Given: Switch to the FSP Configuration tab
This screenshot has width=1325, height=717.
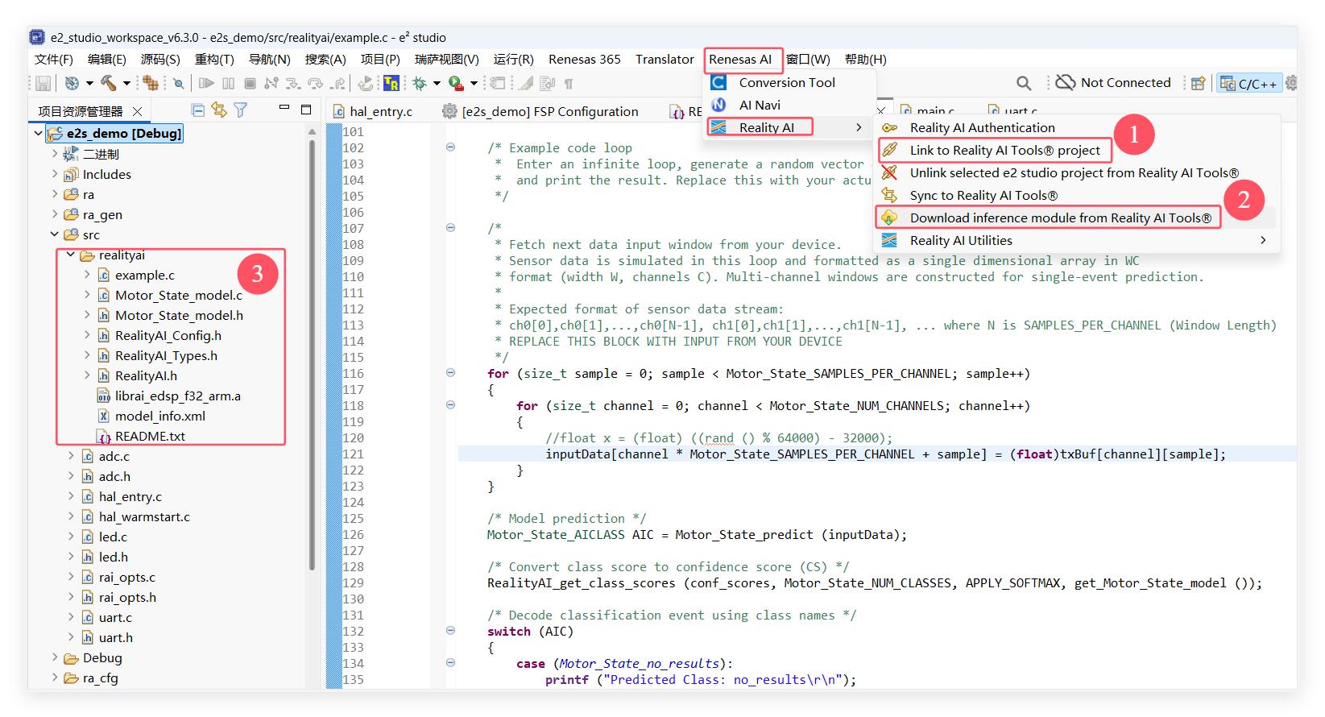Looking at the screenshot, I should pyautogui.click(x=550, y=112).
